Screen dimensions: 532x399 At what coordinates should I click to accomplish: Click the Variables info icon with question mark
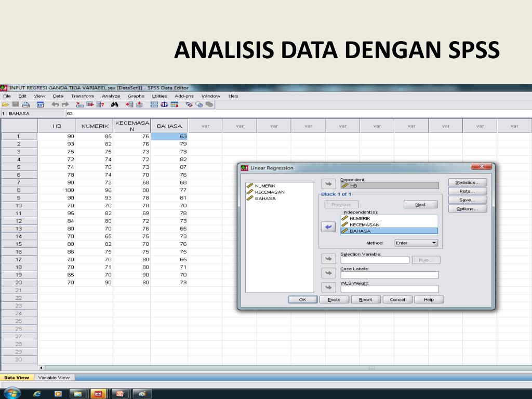[100, 104]
